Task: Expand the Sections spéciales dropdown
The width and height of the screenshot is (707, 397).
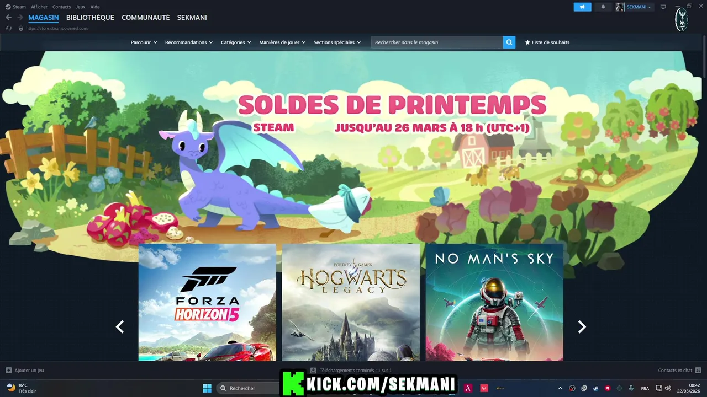Action: tap(337, 42)
